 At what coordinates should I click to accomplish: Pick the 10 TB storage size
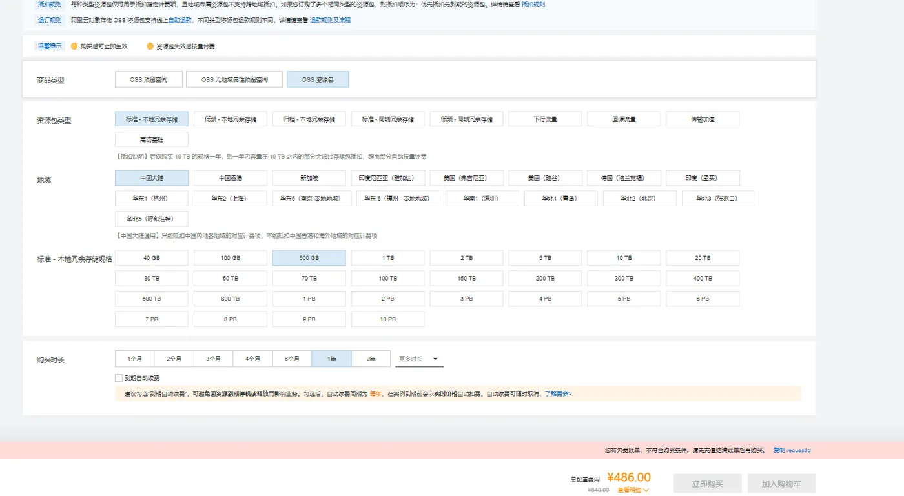coord(624,258)
